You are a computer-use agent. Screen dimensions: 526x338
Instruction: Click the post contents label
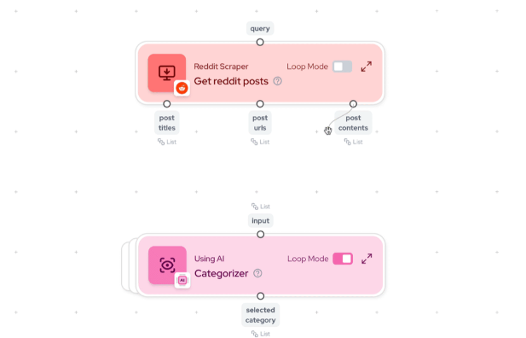(353, 123)
